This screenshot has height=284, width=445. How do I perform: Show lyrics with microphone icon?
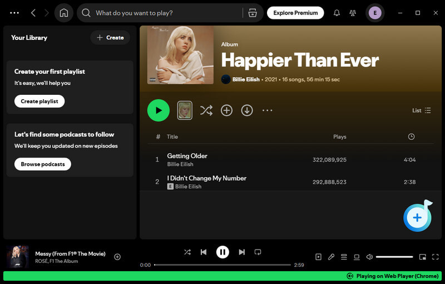[x=331, y=257]
